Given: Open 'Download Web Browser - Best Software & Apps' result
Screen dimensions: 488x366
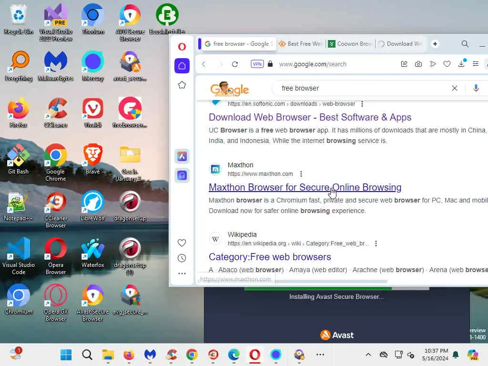Looking at the screenshot, I should tap(310, 117).
